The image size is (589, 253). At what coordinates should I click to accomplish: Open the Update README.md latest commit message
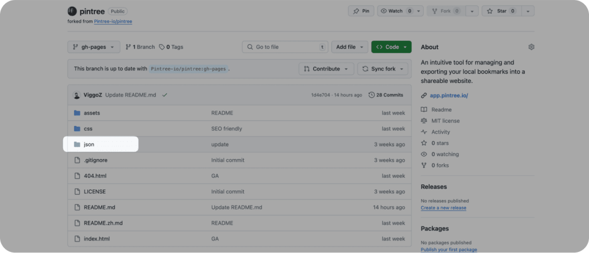tap(130, 95)
